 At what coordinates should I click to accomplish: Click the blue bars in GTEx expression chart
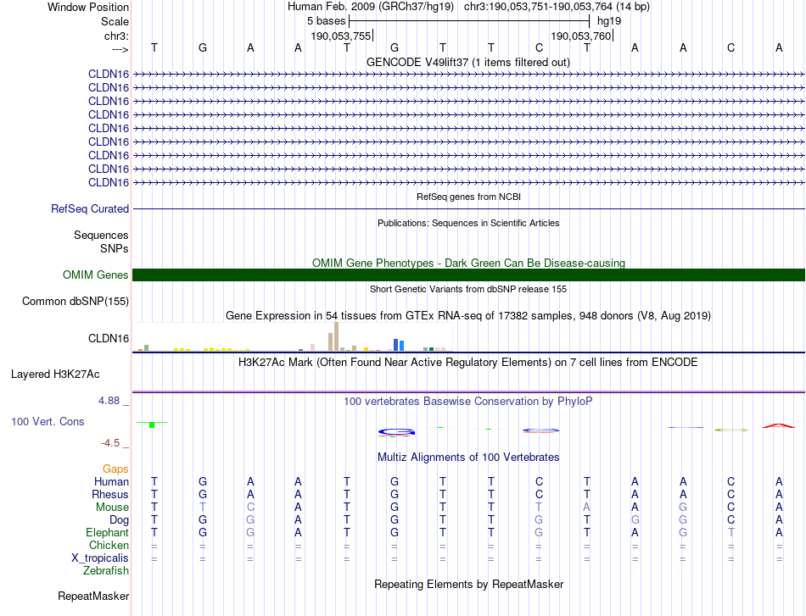pyautogui.click(x=399, y=345)
